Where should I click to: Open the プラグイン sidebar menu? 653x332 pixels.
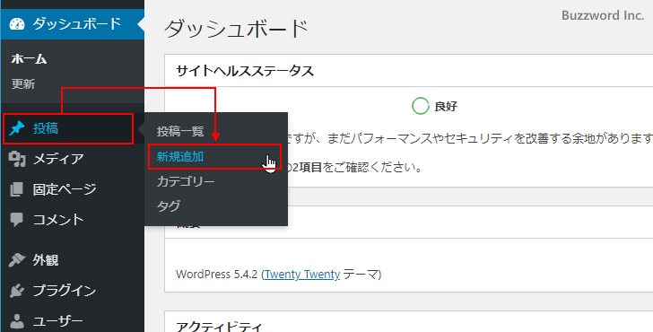[73, 291]
